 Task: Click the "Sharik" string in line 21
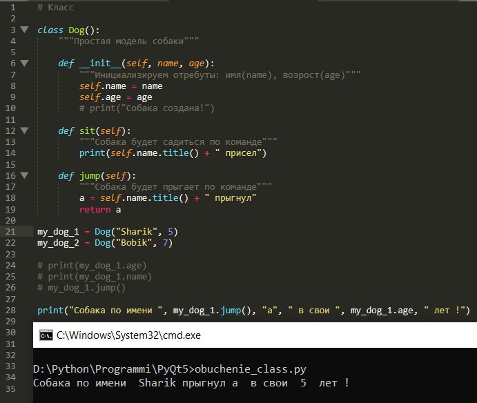coord(137,232)
